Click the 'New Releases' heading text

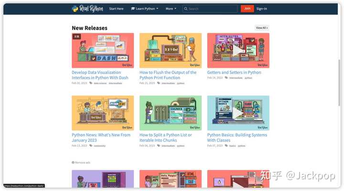tap(89, 28)
